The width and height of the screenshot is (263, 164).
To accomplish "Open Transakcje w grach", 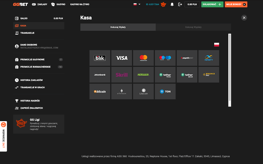I will click(x=39, y=87).
